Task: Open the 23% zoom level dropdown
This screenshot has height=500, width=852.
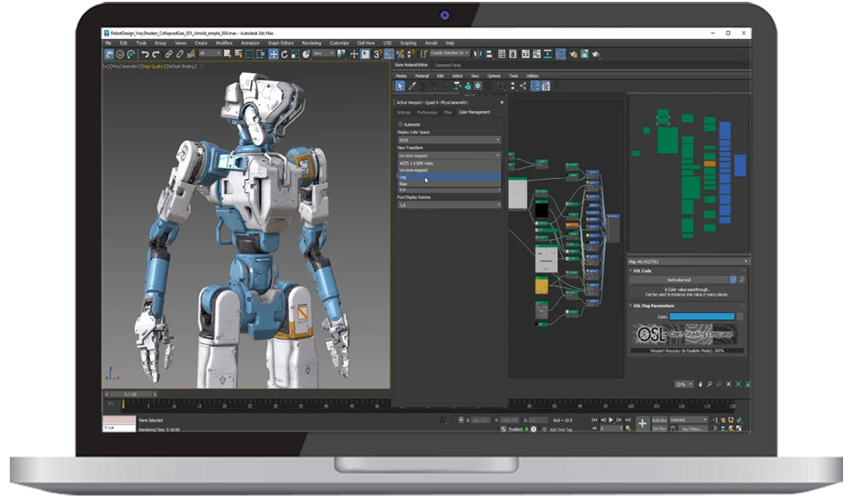Action: pyautogui.click(x=684, y=384)
